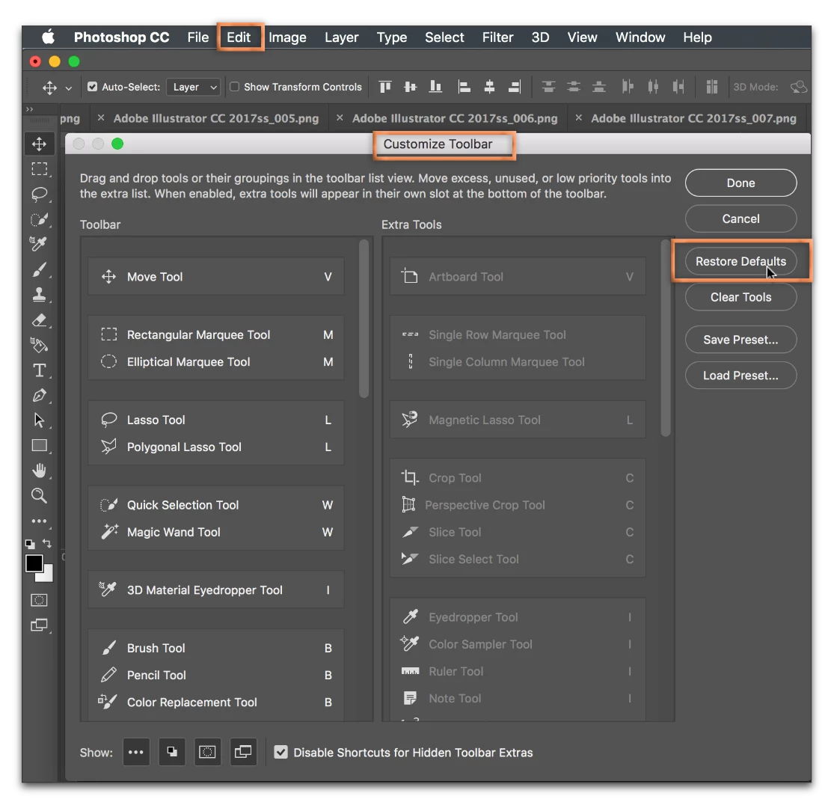
Task: Close the Adobe Illustrator CC 2017ss_005.png tab
Action: click(x=100, y=117)
